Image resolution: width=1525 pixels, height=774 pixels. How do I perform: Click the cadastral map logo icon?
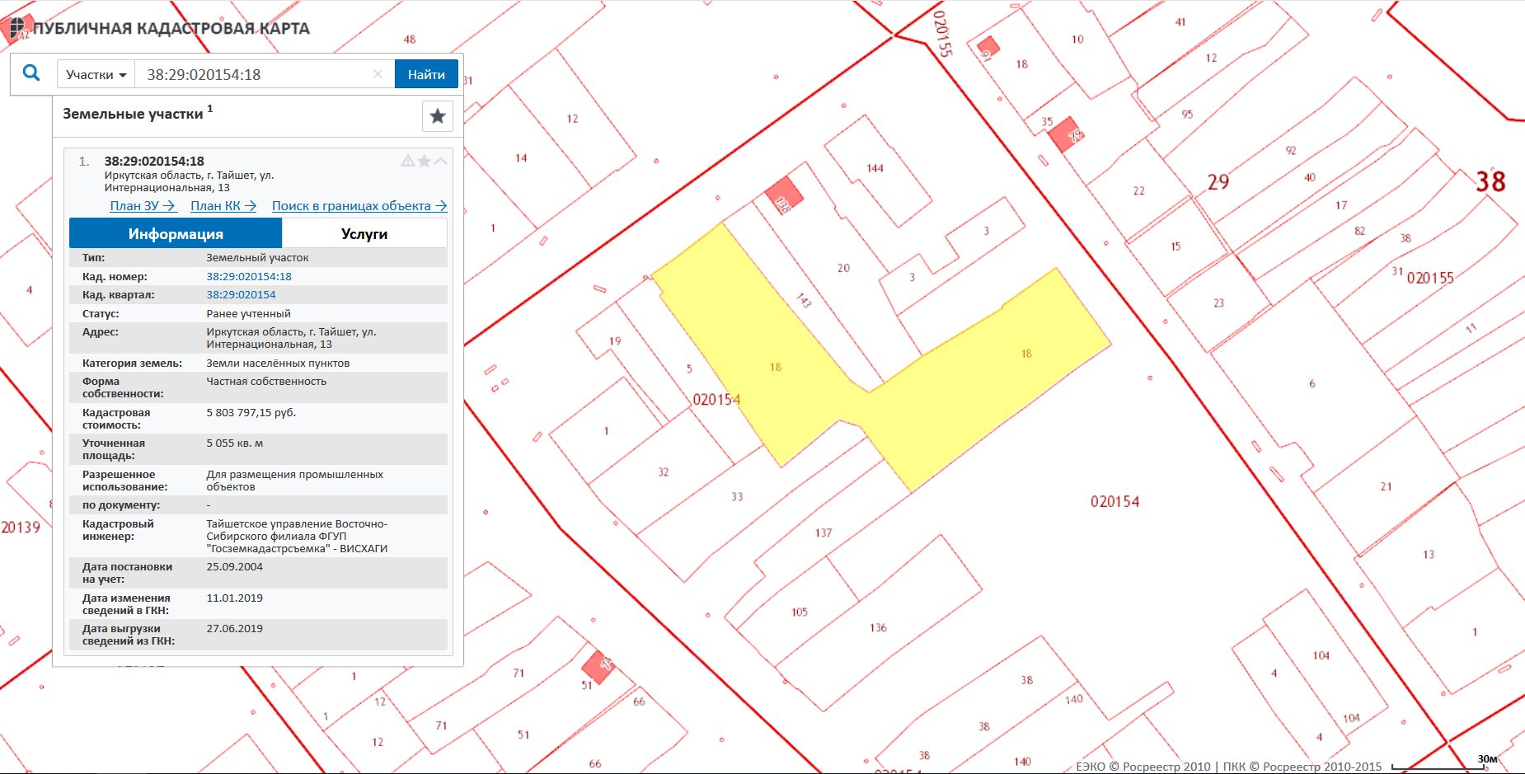(x=17, y=28)
